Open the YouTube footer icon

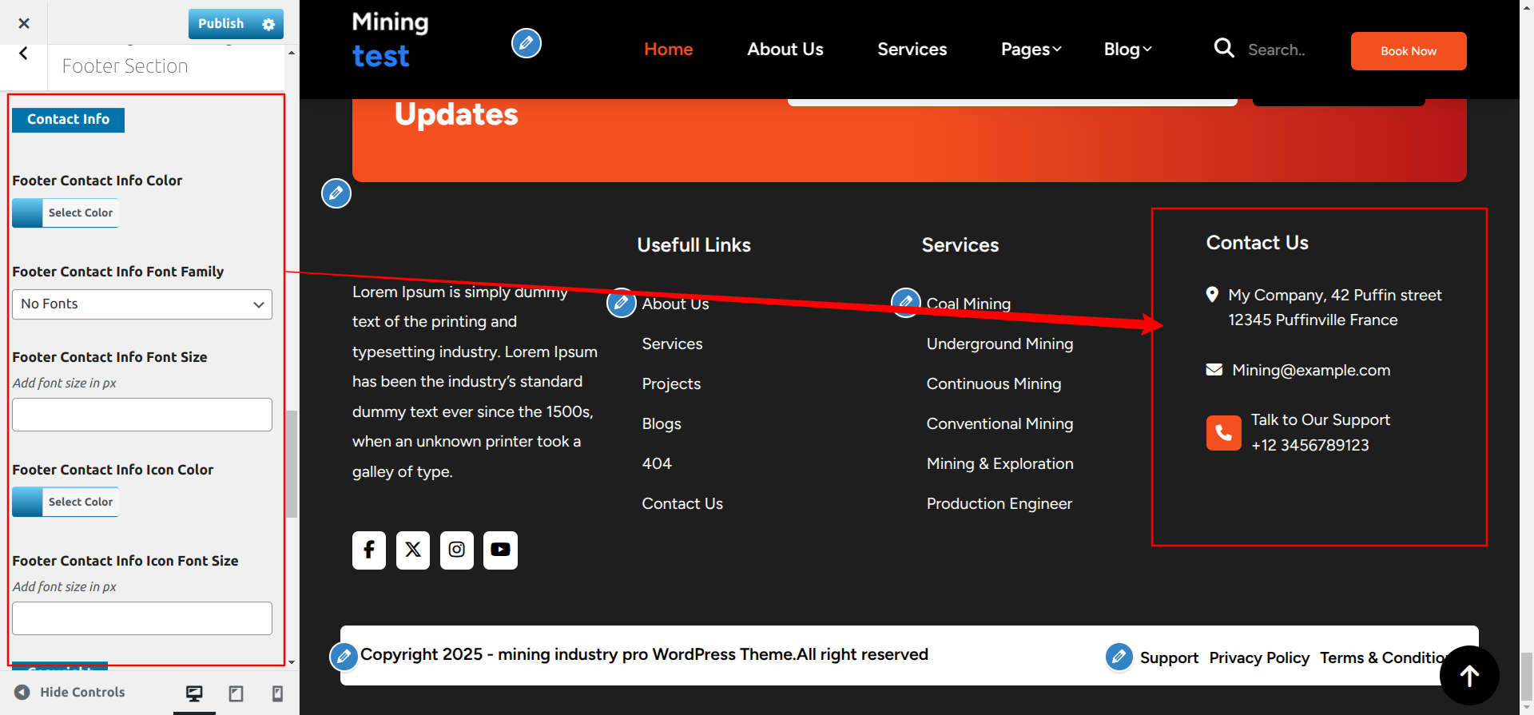(x=500, y=550)
